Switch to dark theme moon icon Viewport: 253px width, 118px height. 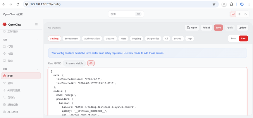[x=246, y=14]
